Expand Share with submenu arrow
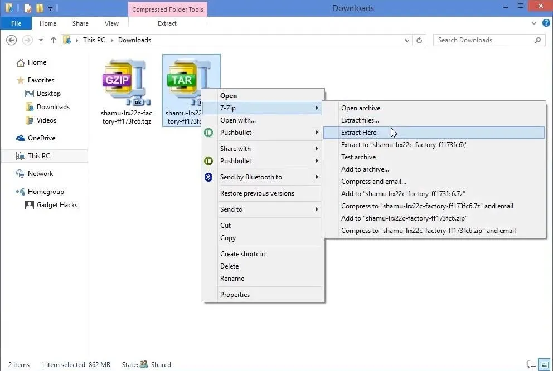 click(317, 149)
